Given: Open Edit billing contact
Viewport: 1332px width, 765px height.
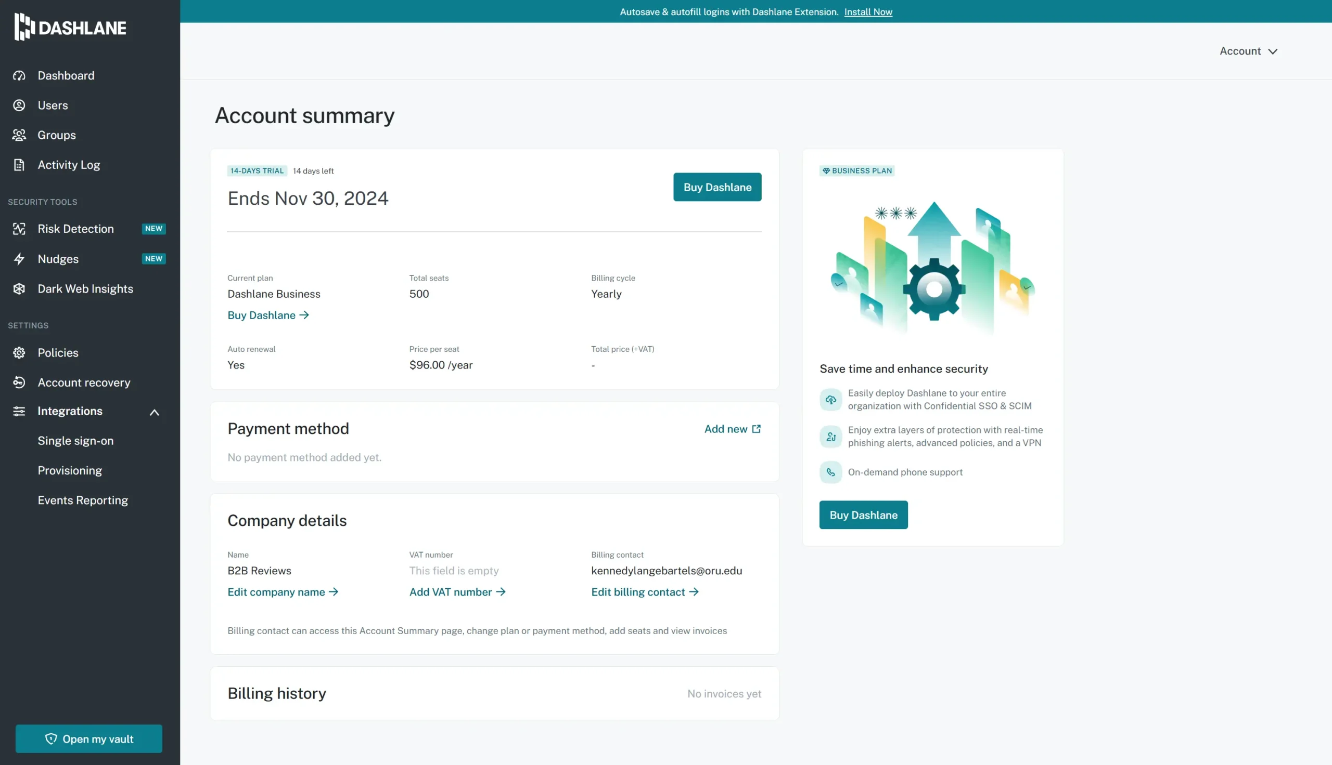Looking at the screenshot, I should (645, 591).
